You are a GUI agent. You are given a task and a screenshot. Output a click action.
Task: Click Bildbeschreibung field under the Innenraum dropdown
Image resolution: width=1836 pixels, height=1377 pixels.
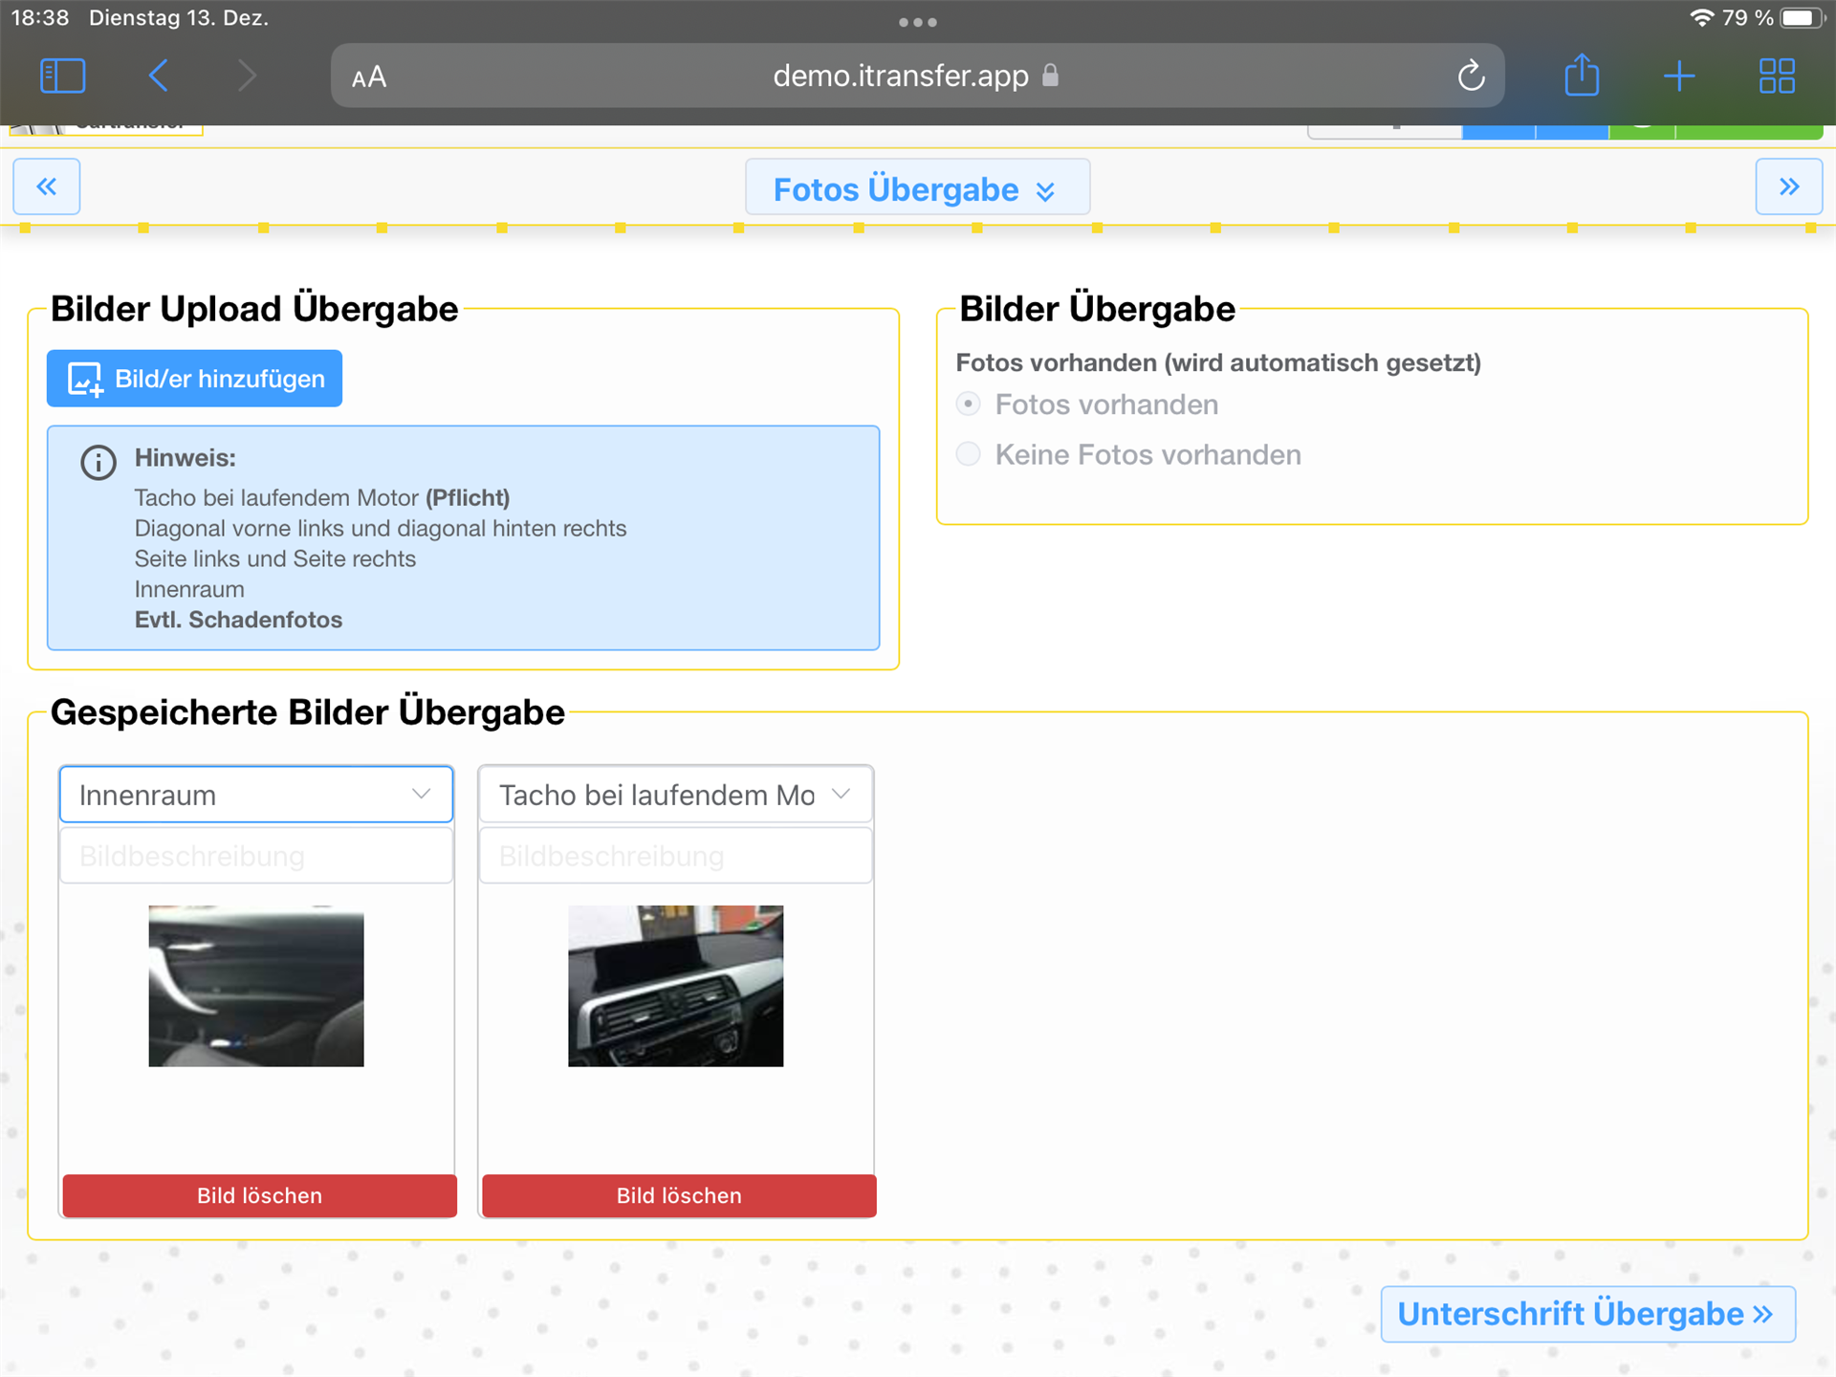coord(256,856)
